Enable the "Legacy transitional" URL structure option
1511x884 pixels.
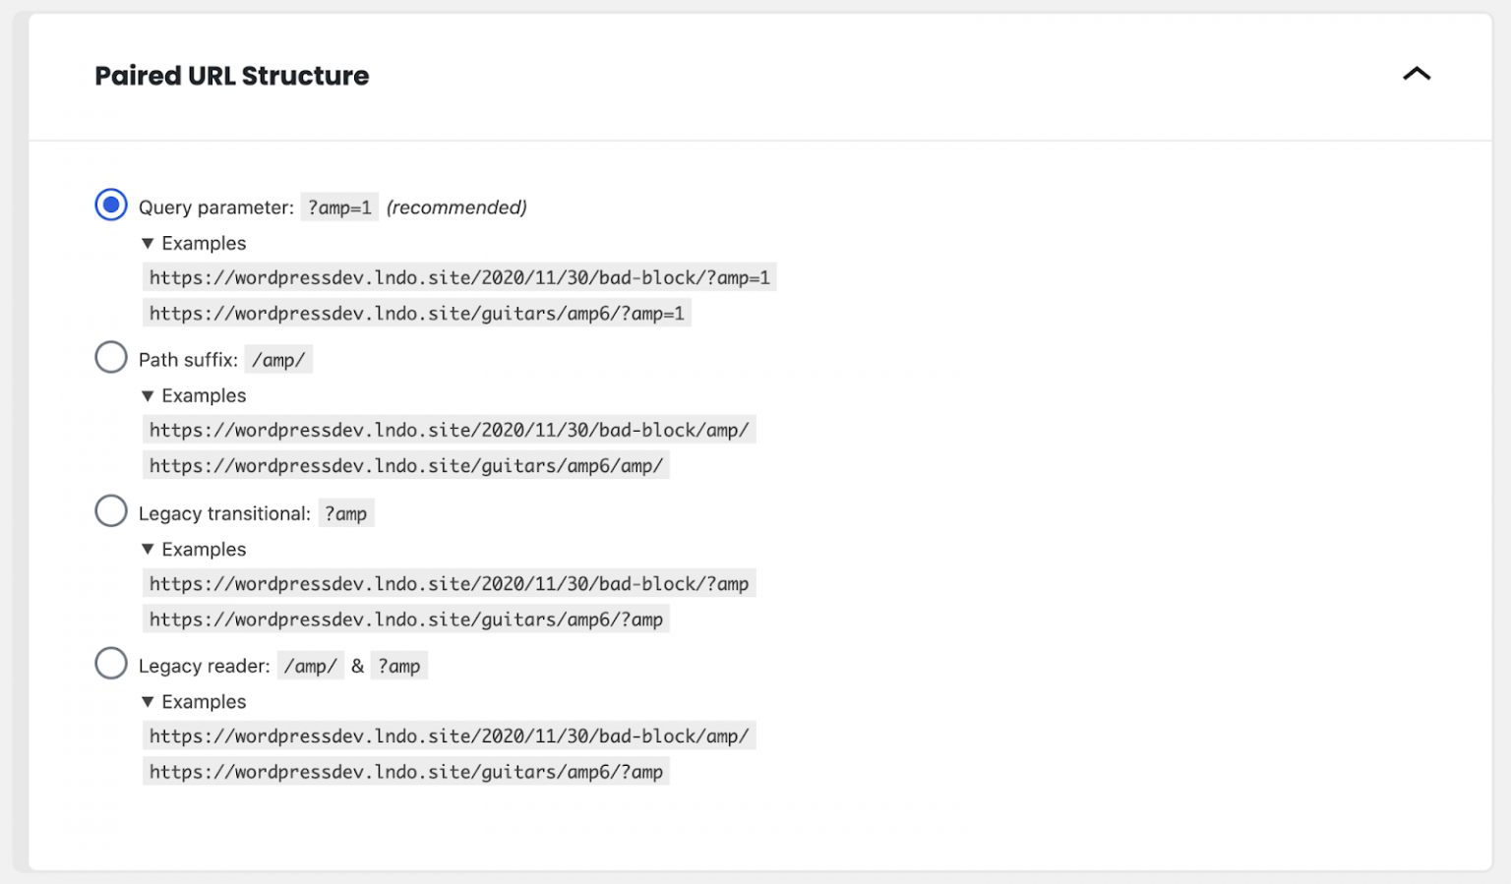pos(111,510)
